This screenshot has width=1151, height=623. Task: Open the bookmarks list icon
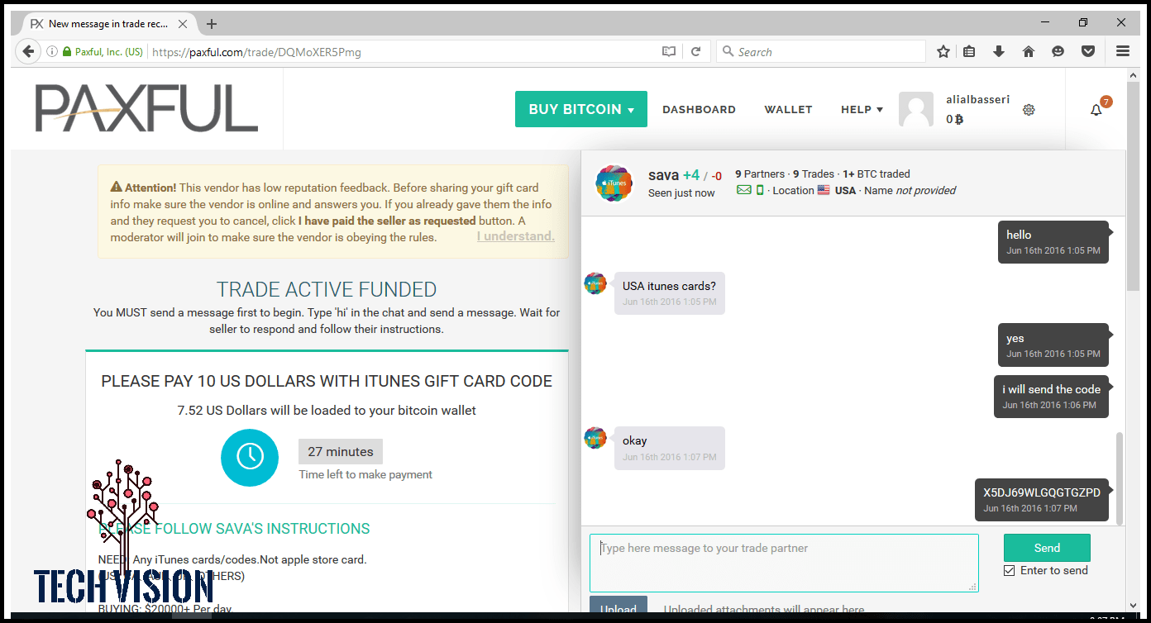coord(970,51)
